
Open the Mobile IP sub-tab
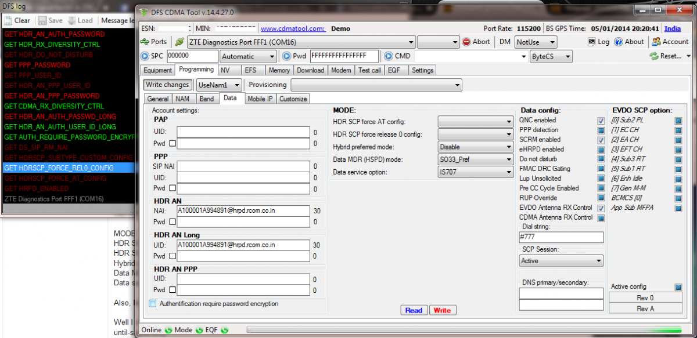(260, 99)
